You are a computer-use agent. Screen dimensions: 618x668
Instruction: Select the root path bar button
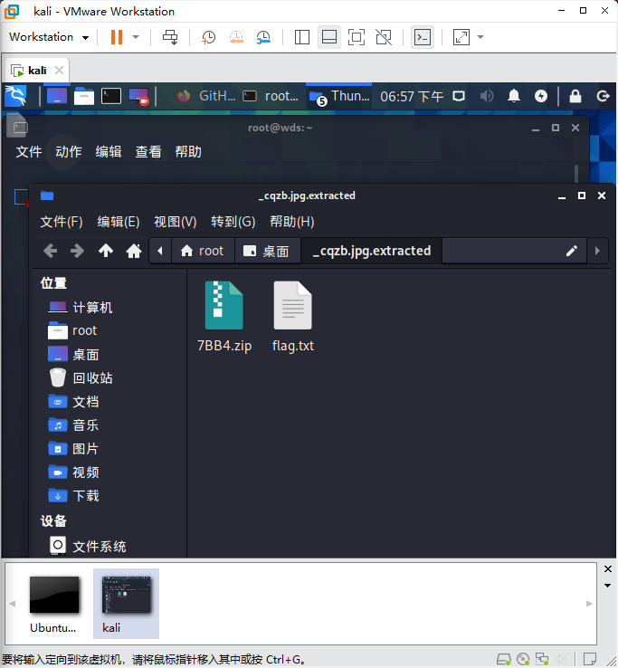pos(203,251)
